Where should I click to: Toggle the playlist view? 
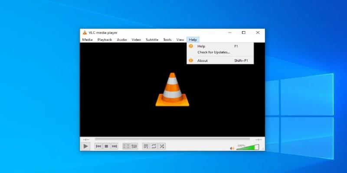point(146,147)
